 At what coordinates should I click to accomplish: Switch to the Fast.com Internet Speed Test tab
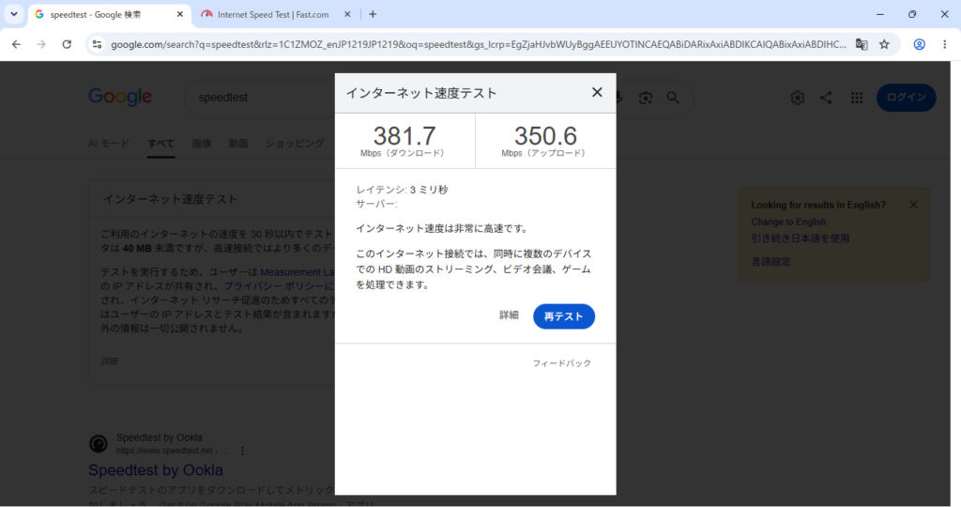tap(273, 15)
